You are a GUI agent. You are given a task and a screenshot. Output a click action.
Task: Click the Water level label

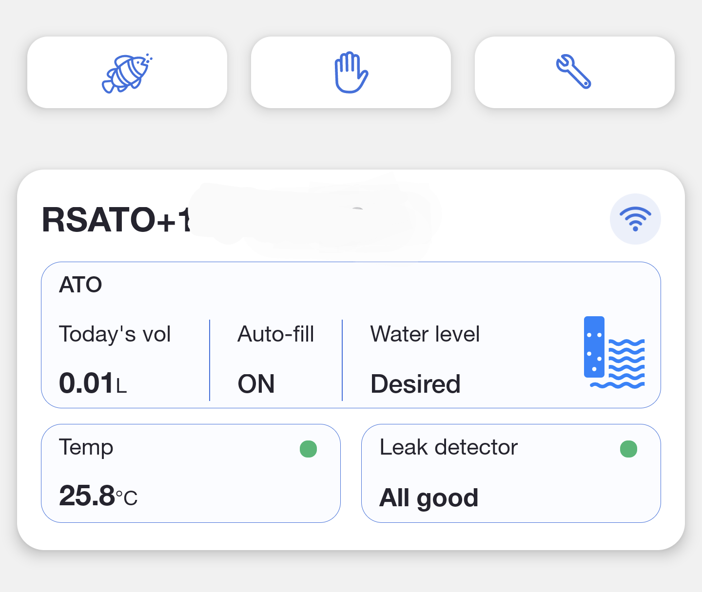425,334
